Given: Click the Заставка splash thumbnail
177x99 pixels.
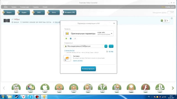Looking at the screenshot, I should 67,58.
